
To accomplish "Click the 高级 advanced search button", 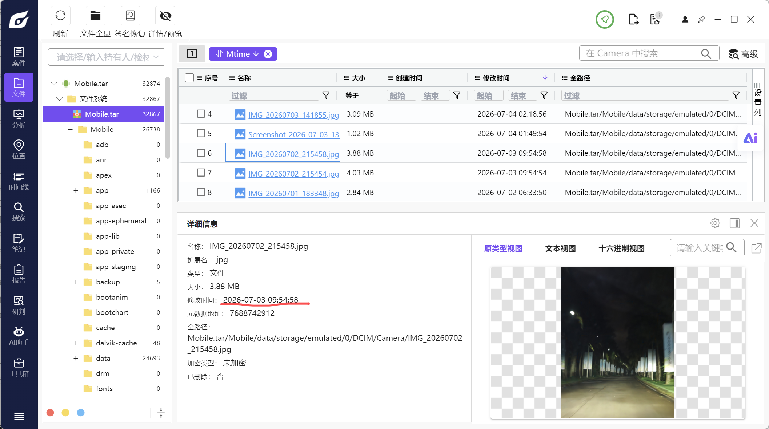I will [744, 54].
